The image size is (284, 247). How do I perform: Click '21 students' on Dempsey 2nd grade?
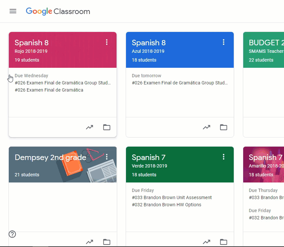click(x=27, y=175)
